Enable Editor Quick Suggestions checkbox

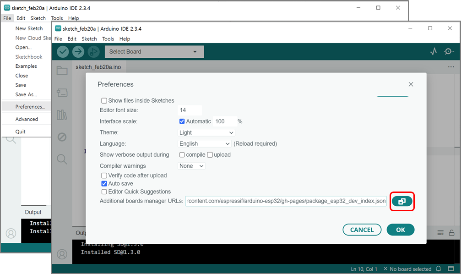coord(104,192)
